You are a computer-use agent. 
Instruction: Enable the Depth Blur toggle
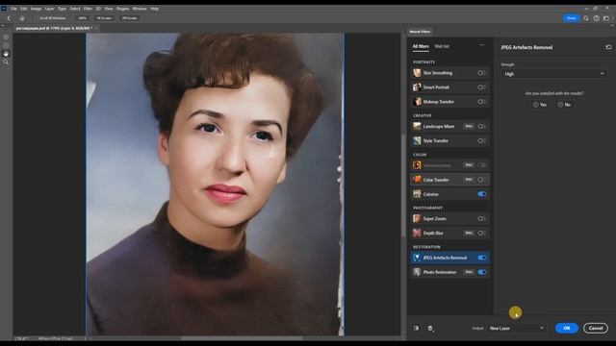pyautogui.click(x=481, y=233)
